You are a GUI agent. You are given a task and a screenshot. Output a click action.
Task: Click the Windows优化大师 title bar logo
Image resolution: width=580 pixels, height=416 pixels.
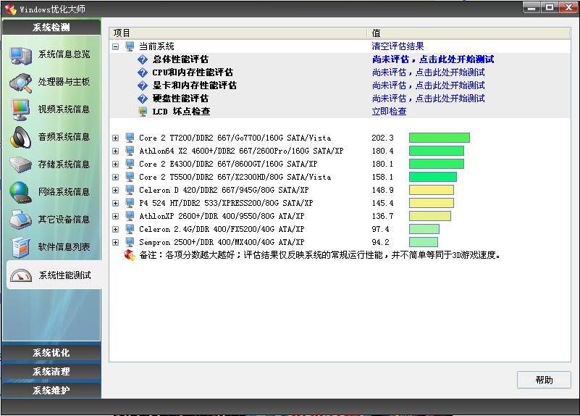pos(11,9)
